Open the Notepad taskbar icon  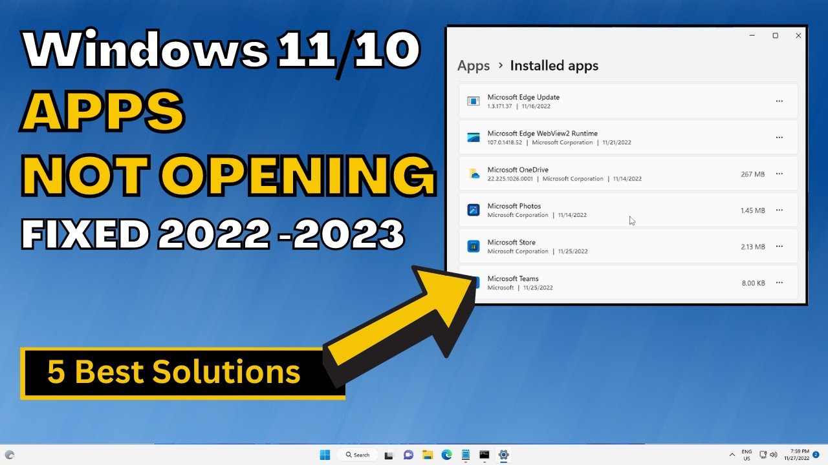click(465, 455)
